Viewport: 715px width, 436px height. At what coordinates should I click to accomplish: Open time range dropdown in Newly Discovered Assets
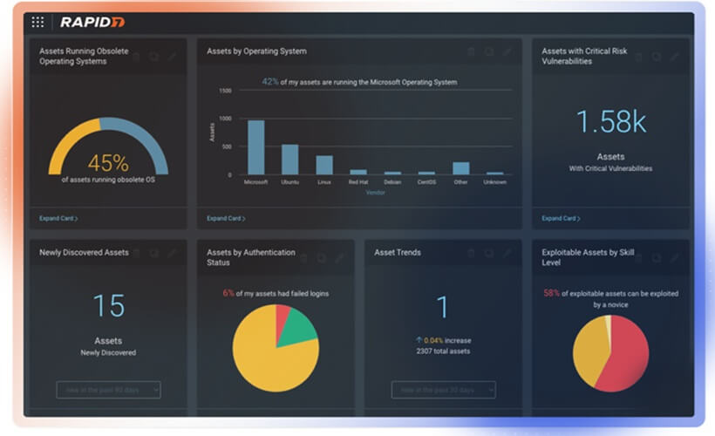point(108,390)
